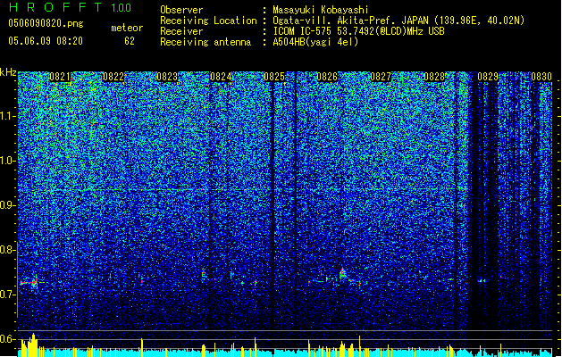Click the Receiving Location label
Viewport: 562px width, 357px height.
pyautogui.click(x=208, y=21)
